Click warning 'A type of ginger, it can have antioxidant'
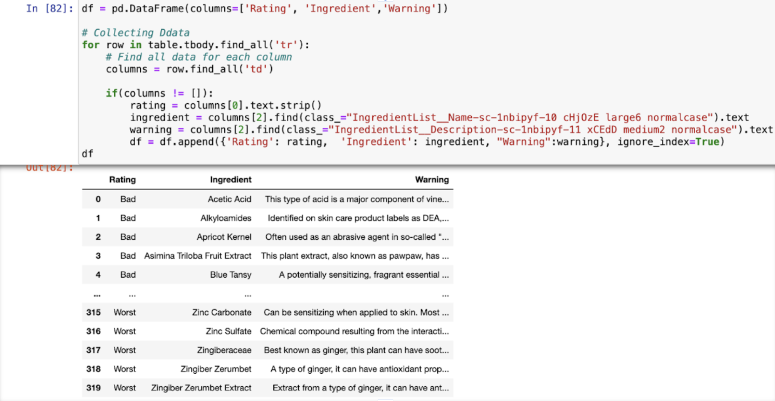The width and height of the screenshot is (775, 401). (x=360, y=369)
